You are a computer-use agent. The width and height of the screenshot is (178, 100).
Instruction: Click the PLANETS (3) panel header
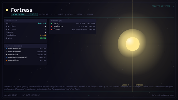pos(73,21)
